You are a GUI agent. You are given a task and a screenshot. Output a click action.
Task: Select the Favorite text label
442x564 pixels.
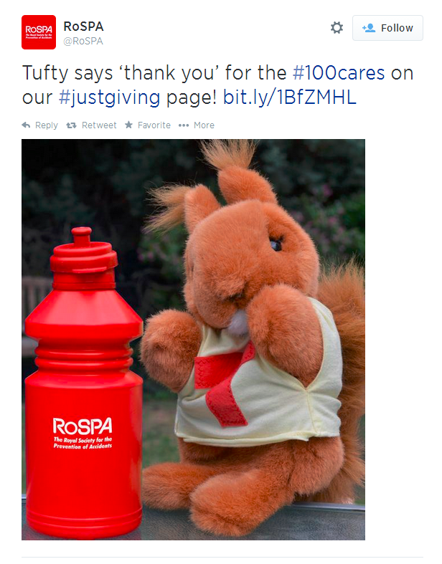[154, 125]
